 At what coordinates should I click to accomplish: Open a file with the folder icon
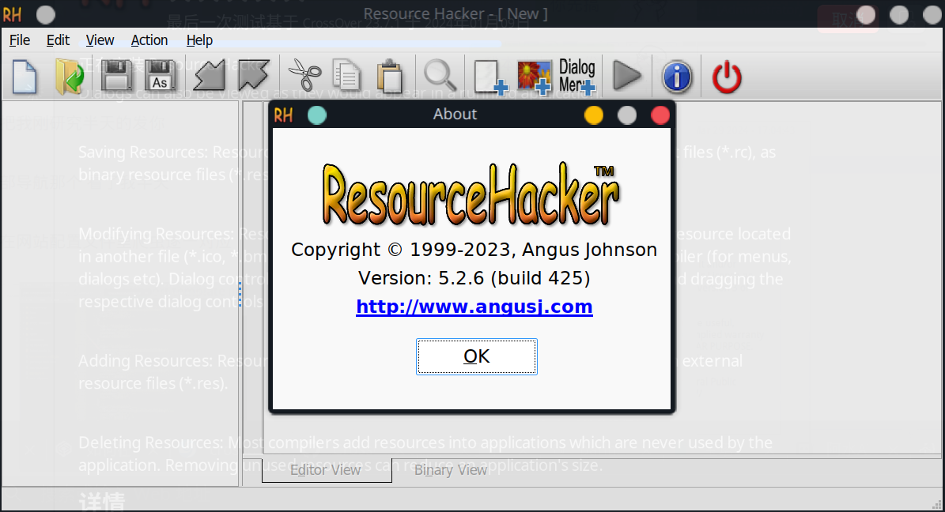(x=70, y=77)
